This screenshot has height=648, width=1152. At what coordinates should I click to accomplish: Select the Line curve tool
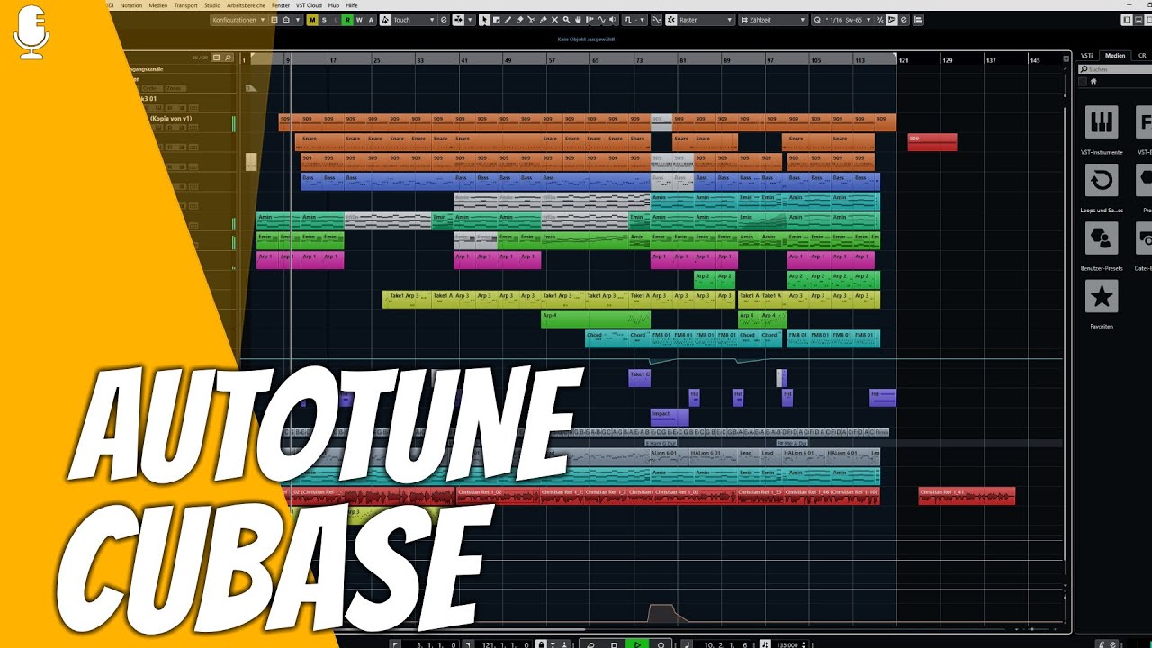(x=601, y=20)
